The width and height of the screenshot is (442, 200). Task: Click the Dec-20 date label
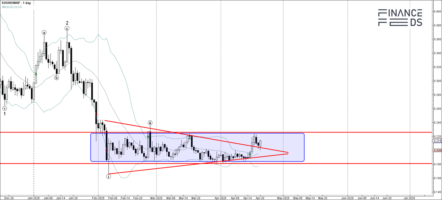click(x=8, y=198)
